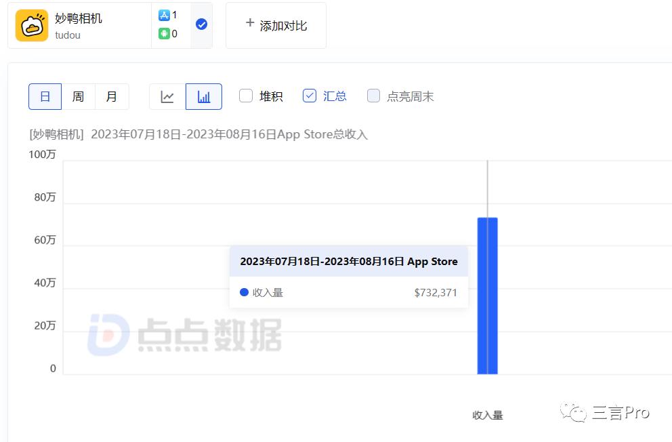Click the $732,371 value in tooltip

[x=436, y=292]
